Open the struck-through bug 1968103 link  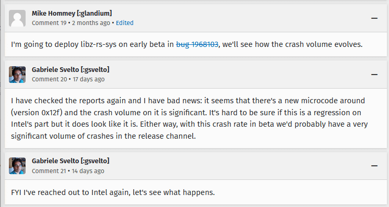[x=197, y=44]
